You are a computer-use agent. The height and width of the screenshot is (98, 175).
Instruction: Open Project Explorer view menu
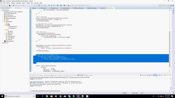[23, 8]
